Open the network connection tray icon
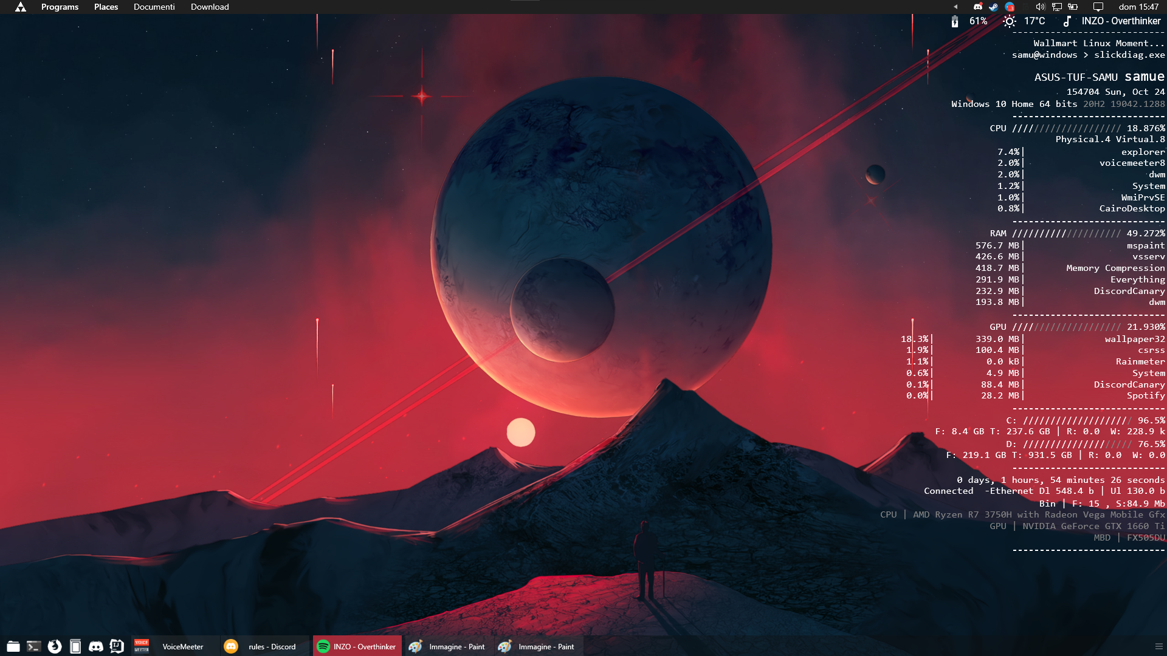Image resolution: width=1167 pixels, height=656 pixels. (x=1057, y=7)
